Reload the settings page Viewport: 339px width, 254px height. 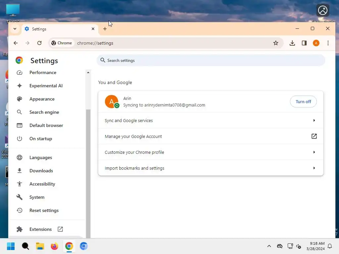pos(39,43)
